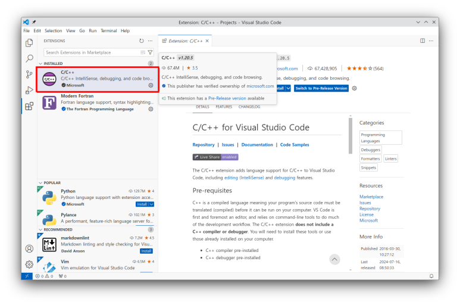Click the remote window status bar icon

(27, 276)
